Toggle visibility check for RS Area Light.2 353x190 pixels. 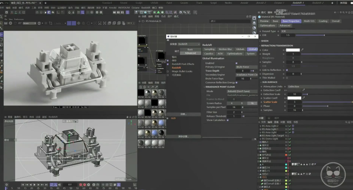[x=290, y=126]
